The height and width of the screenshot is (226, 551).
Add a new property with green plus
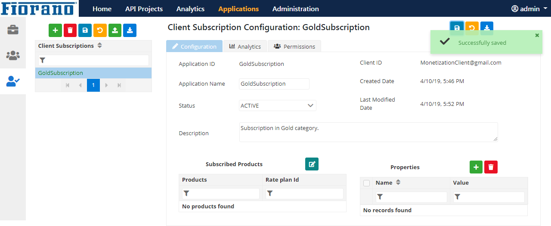[476, 167]
